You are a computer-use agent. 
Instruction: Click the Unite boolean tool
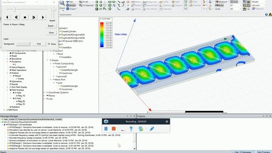pos(164,2)
